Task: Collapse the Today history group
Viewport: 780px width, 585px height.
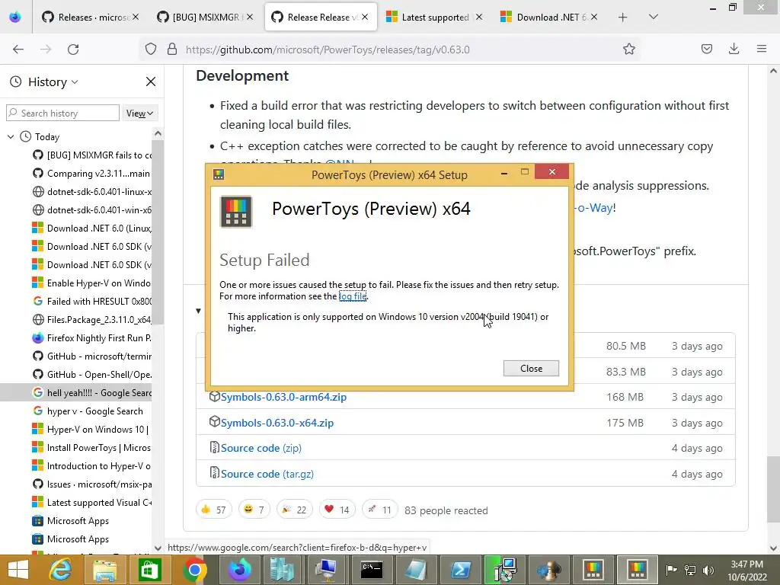Action: pyautogui.click(x=11, y=137)
